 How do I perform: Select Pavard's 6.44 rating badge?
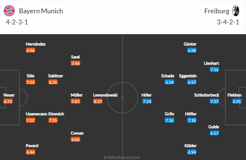pos(30,152)
